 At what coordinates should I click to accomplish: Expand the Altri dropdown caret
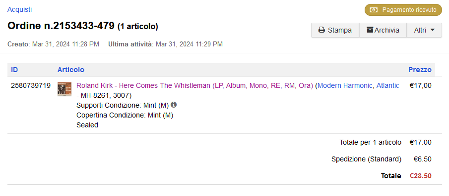(433, 30)
